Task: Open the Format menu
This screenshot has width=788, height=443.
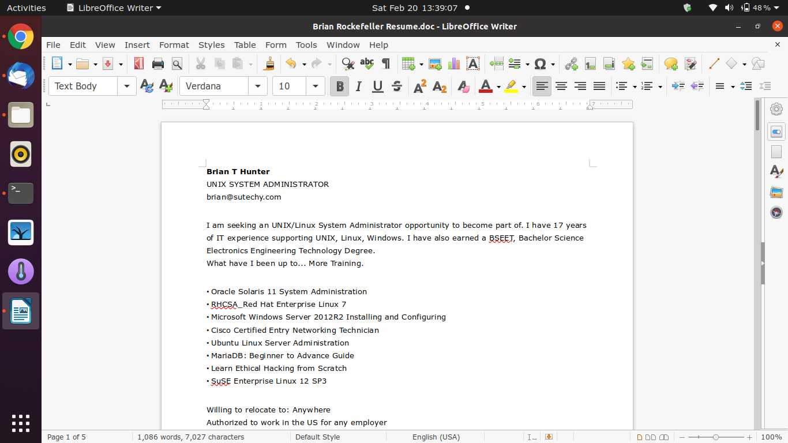Action: (174, 45)
